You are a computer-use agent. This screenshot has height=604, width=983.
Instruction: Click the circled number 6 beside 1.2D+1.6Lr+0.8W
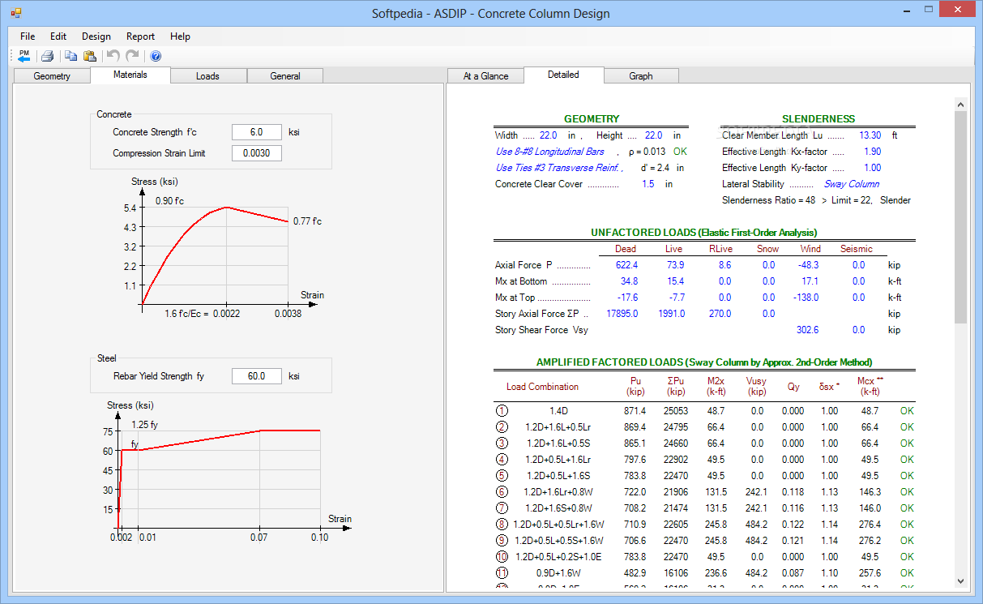tap(502, 492)
